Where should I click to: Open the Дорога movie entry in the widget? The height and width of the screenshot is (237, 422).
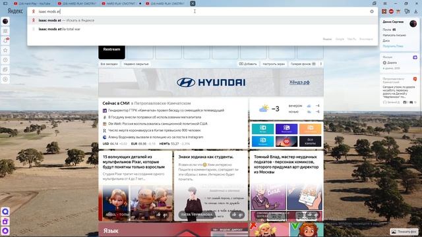392,63
